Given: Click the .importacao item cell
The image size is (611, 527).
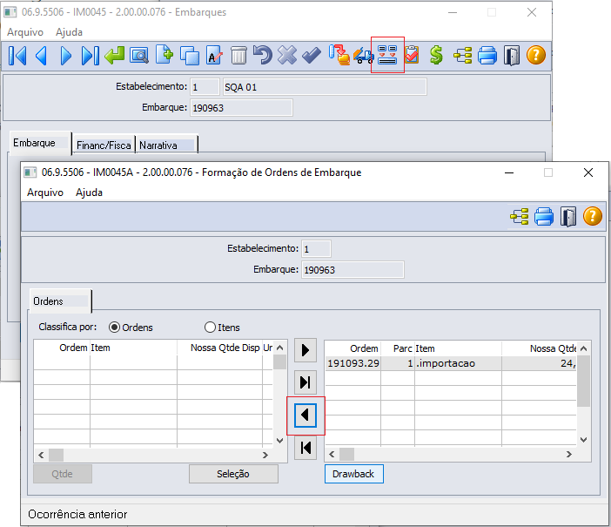Looking at the screenshot, I should click(458, 363).
